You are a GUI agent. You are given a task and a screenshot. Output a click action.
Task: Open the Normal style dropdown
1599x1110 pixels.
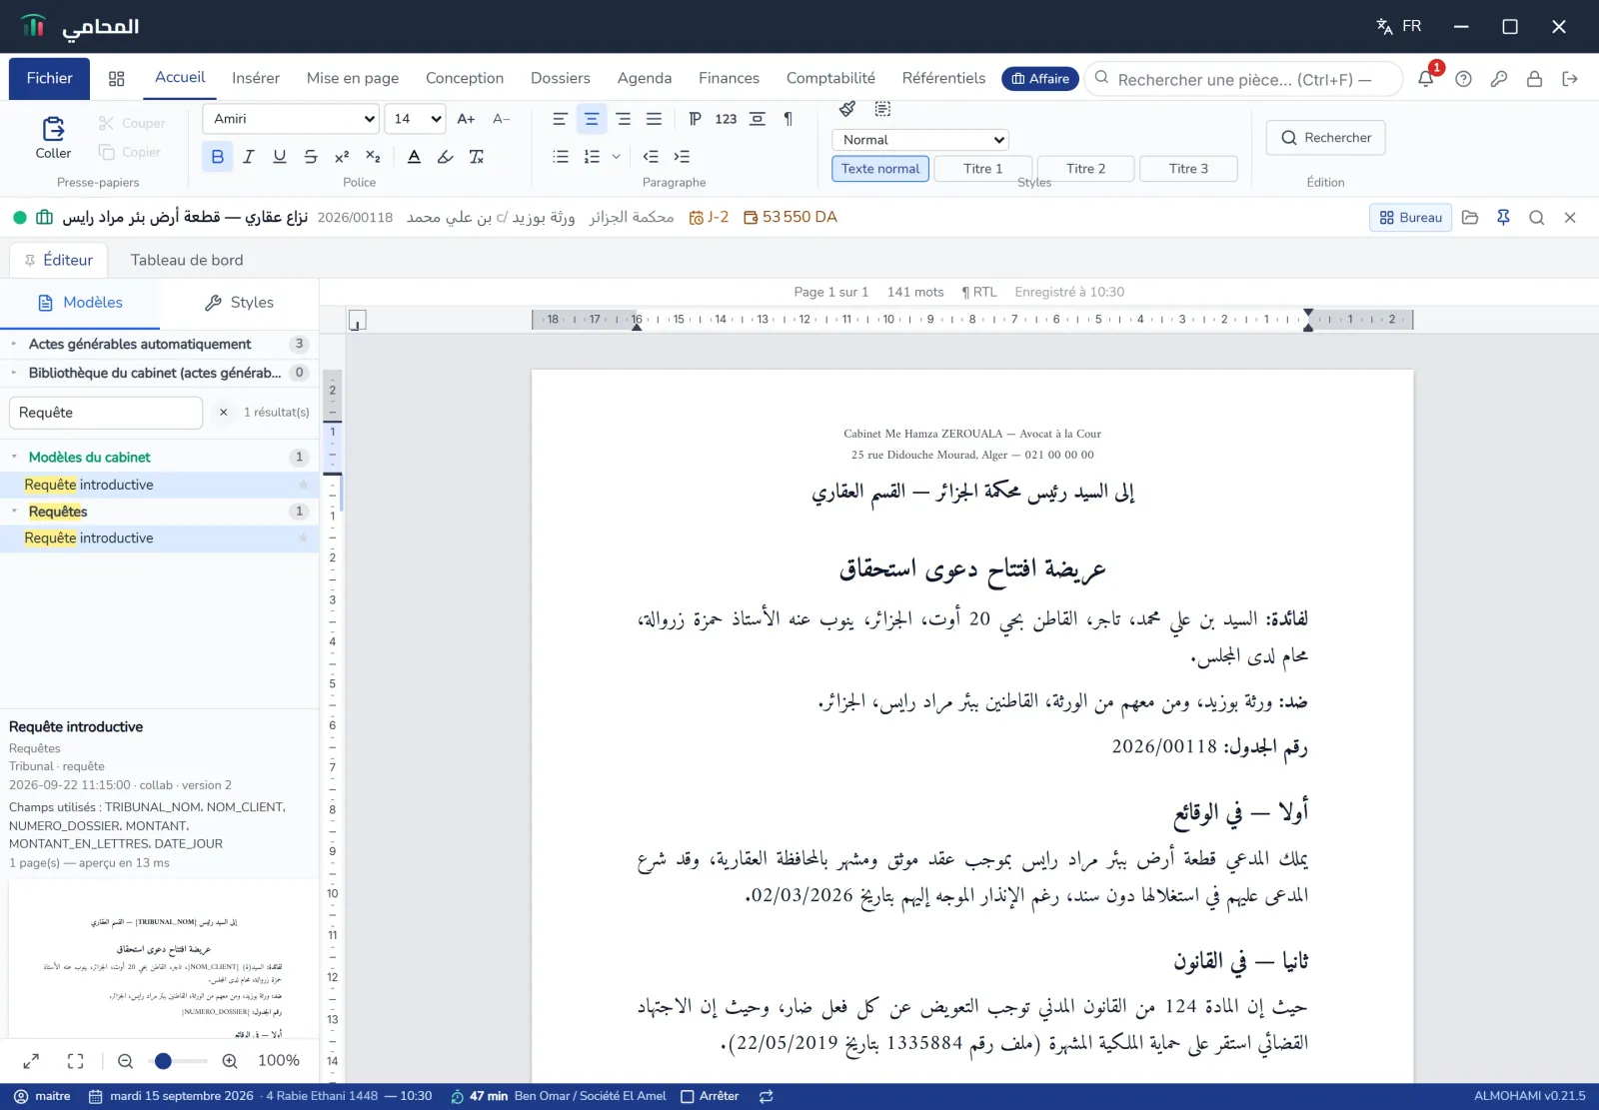tap(920, 140)
